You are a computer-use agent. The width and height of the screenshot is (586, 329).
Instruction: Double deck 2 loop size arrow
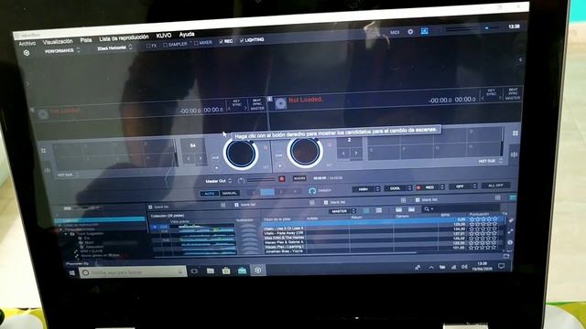(356, 153)
